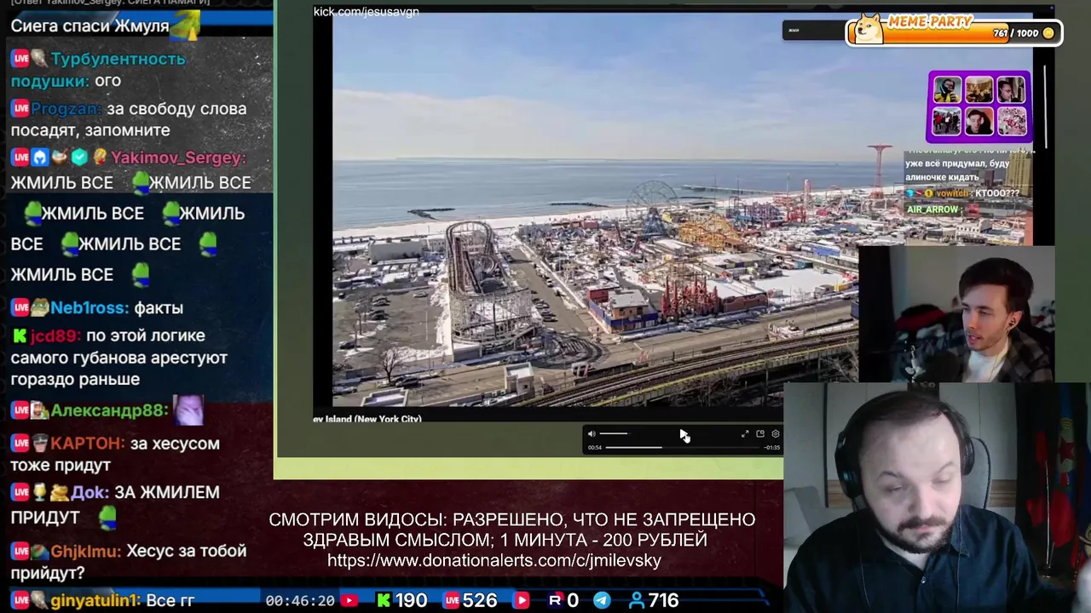Click green emote after ЗА ЖМИЛЕМ ПРИДУТ
The image size is (1091, 613).
[x=107, y=516]
